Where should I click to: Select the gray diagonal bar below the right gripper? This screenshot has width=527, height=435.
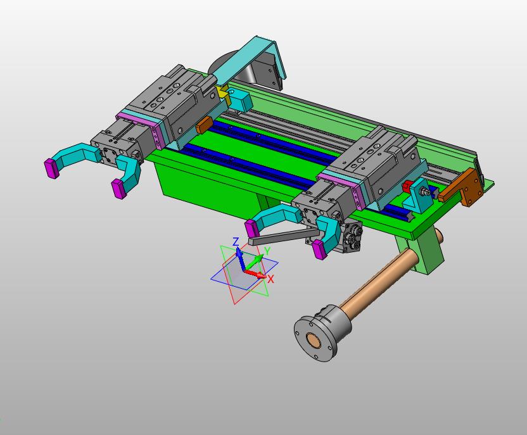point(283,237)
